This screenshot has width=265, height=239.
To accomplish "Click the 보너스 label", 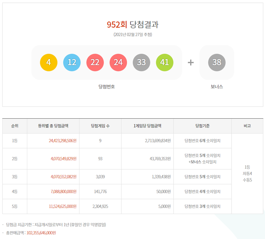I will (217, 87).
